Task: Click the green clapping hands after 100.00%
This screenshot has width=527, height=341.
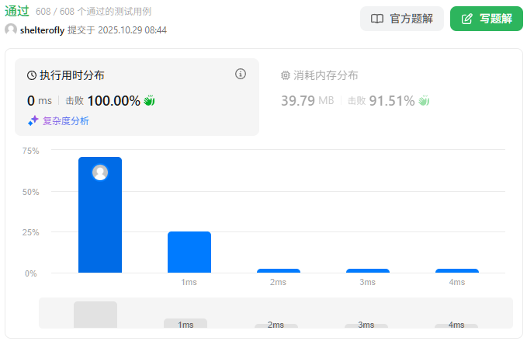Action: [150, 100]
